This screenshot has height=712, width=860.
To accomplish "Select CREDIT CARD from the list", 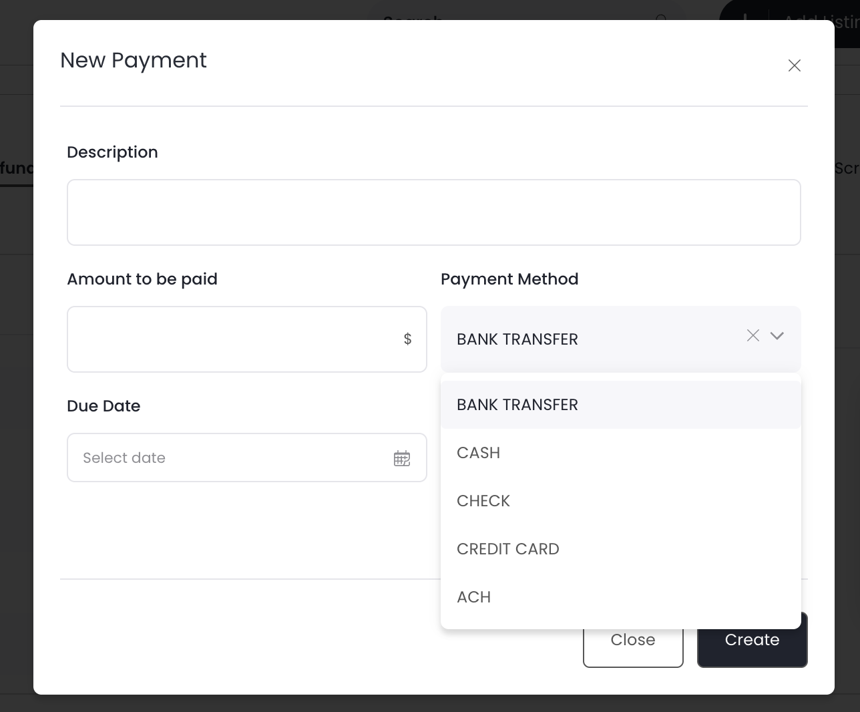I will (x=508, y=549).
